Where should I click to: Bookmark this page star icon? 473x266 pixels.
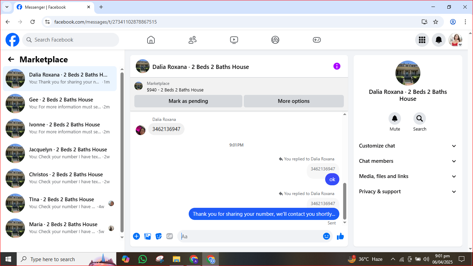(x=436, y=22)
